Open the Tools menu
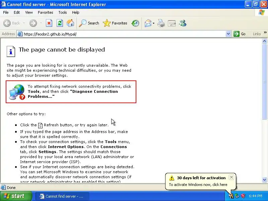Image resolution: width=268 pixels, height=201 pixels. pos(63,12)
